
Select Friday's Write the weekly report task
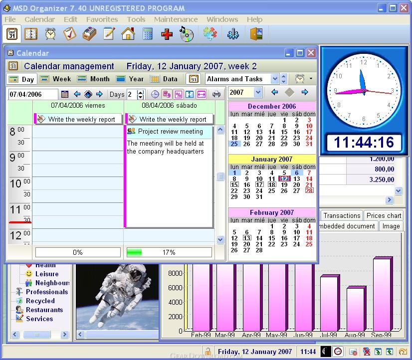78,119
